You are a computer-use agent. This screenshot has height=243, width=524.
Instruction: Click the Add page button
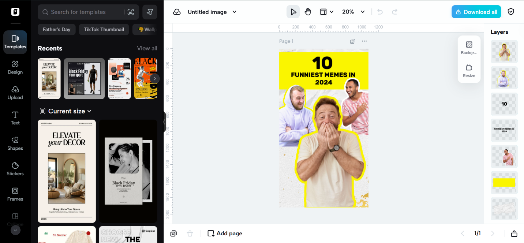click(x=225, y=233)
